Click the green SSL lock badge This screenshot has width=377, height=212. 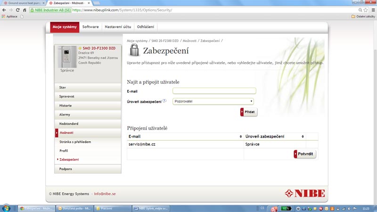point(50,10)
